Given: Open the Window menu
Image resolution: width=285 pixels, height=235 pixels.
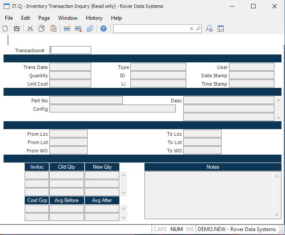Looking at the screenshot, I should tap(68, 18).
